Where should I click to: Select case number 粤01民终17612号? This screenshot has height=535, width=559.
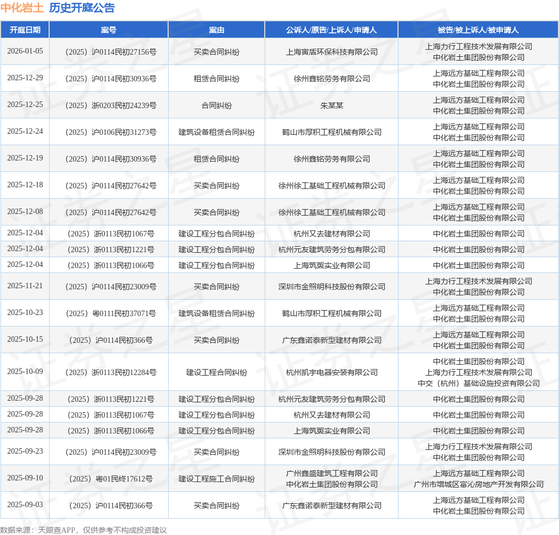pos(111,479)
